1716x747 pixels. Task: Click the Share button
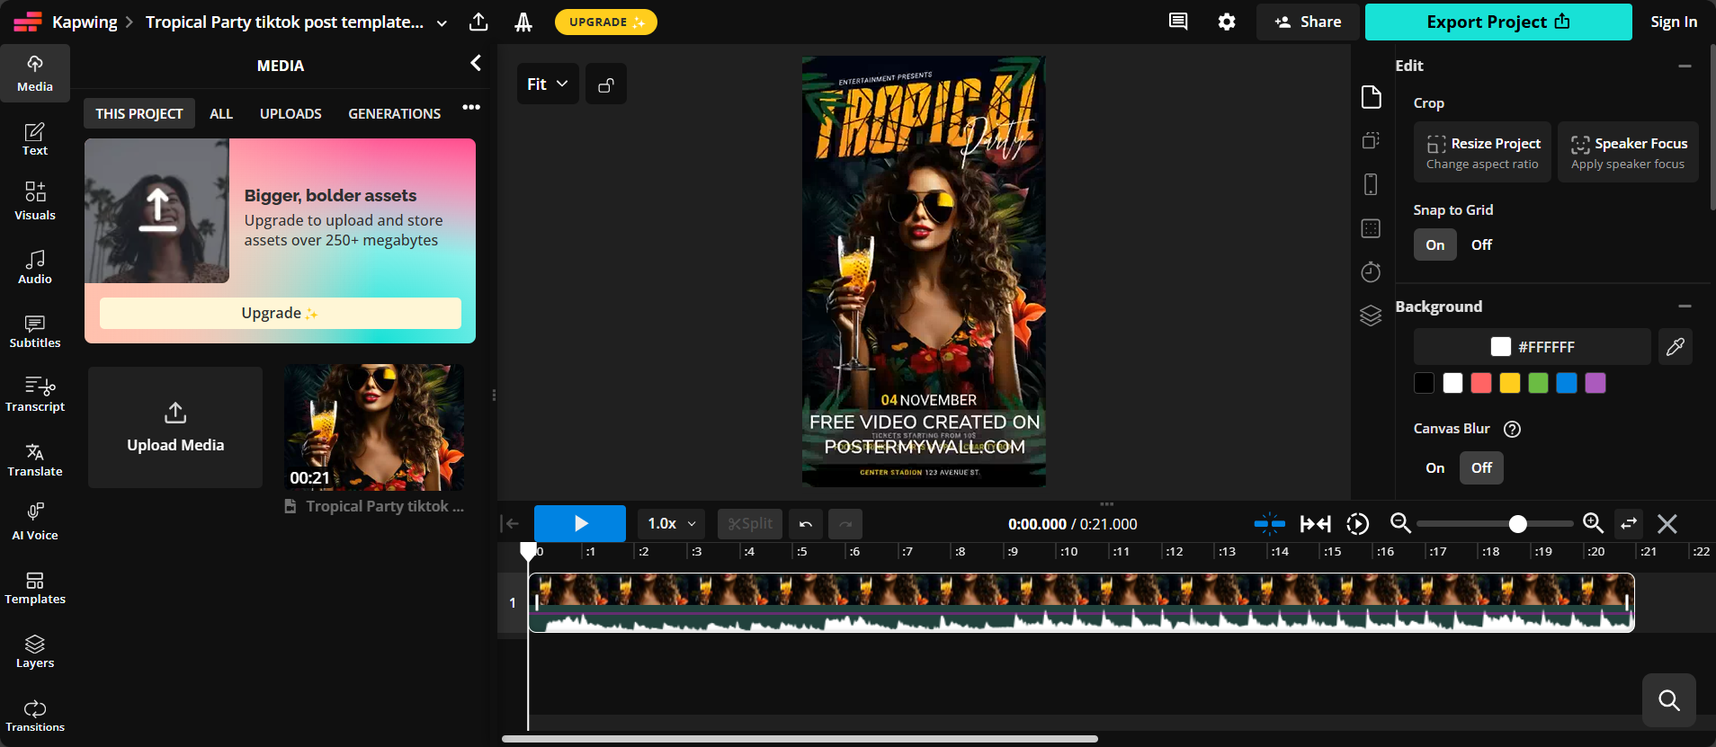click(1309, 22)
